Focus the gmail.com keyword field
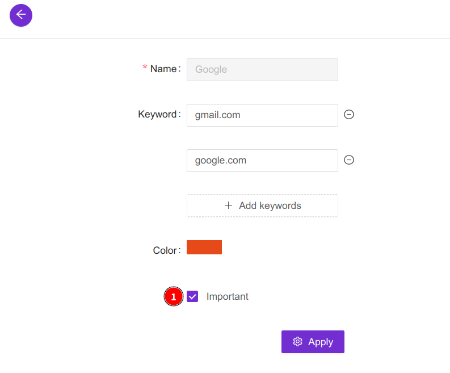This screenshot has height=373, width=450. click(262, 115)
